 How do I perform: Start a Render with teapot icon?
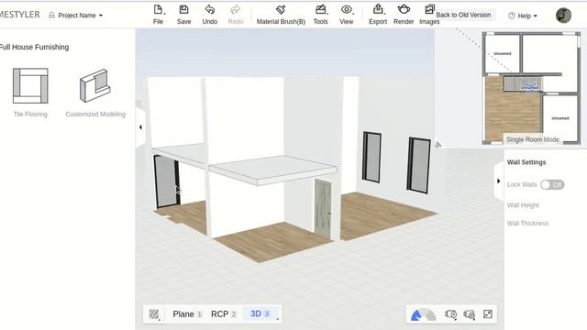[x=404, y=10]
